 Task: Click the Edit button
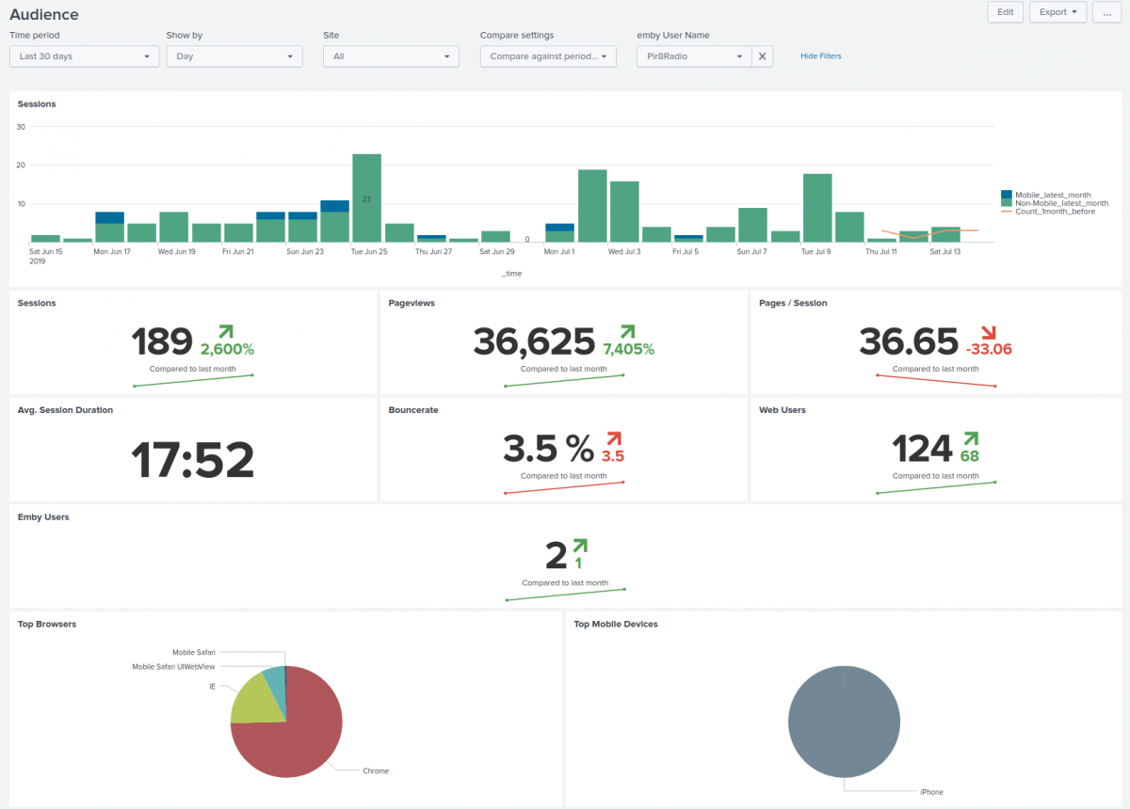pos(1005,12)
